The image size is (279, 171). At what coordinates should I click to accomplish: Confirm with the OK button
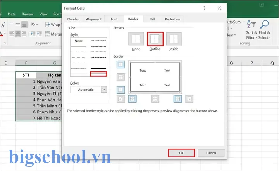pos(181,153)
